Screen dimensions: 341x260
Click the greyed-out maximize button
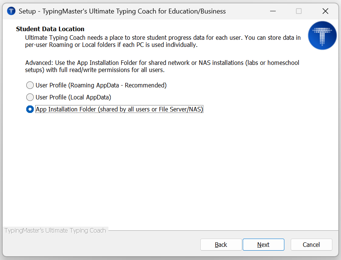tap(299, 11)
